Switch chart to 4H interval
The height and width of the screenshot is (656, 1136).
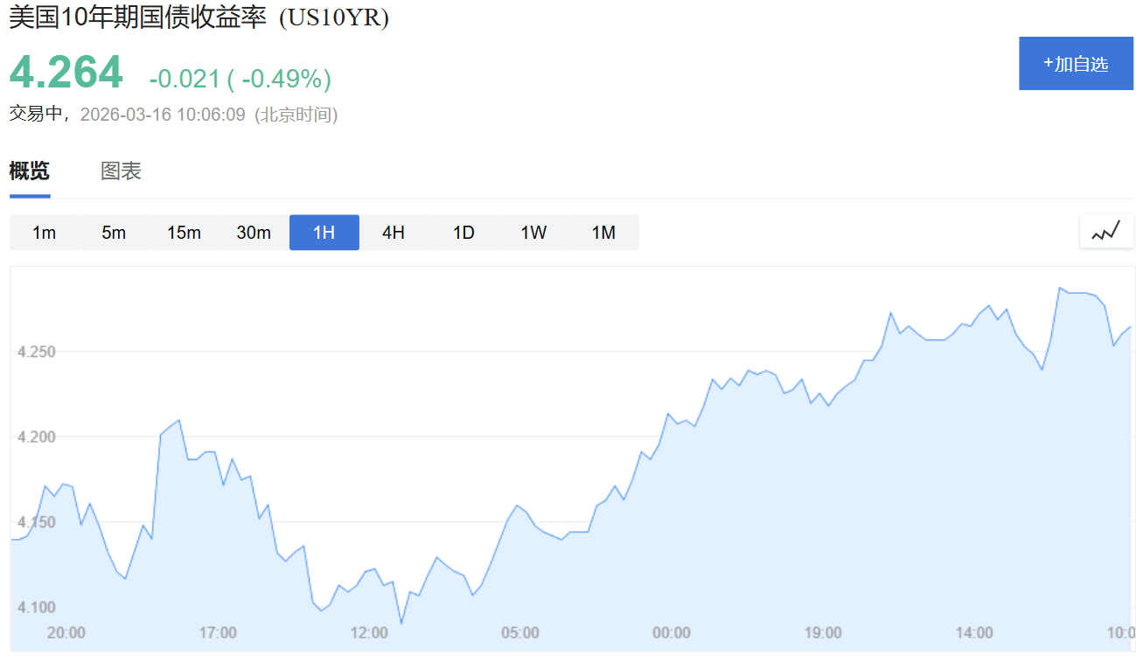pyautogui.click(x=394, y=233)
